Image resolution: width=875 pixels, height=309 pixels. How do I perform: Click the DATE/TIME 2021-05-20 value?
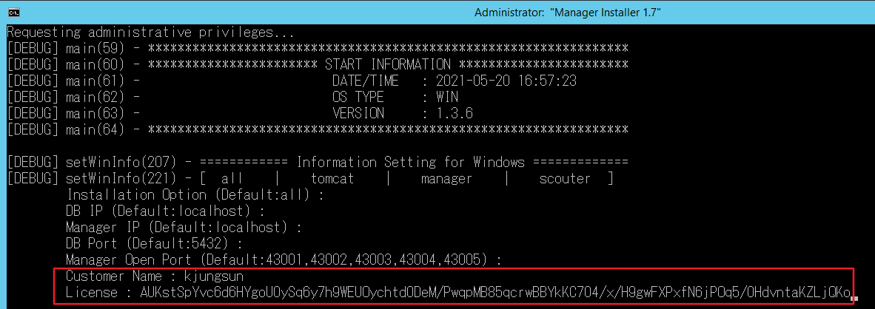coord(506,81)
